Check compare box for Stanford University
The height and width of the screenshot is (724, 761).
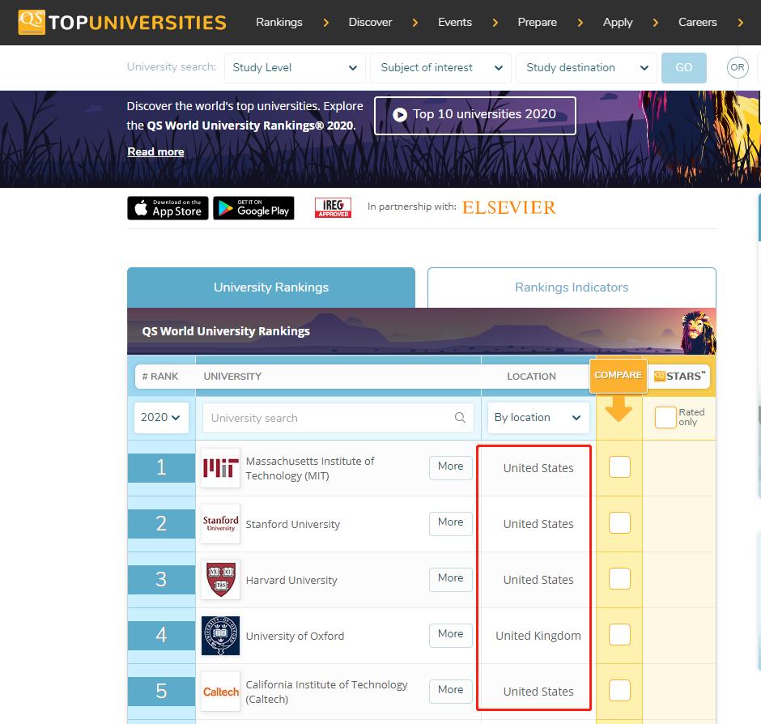tap(620, 523)
